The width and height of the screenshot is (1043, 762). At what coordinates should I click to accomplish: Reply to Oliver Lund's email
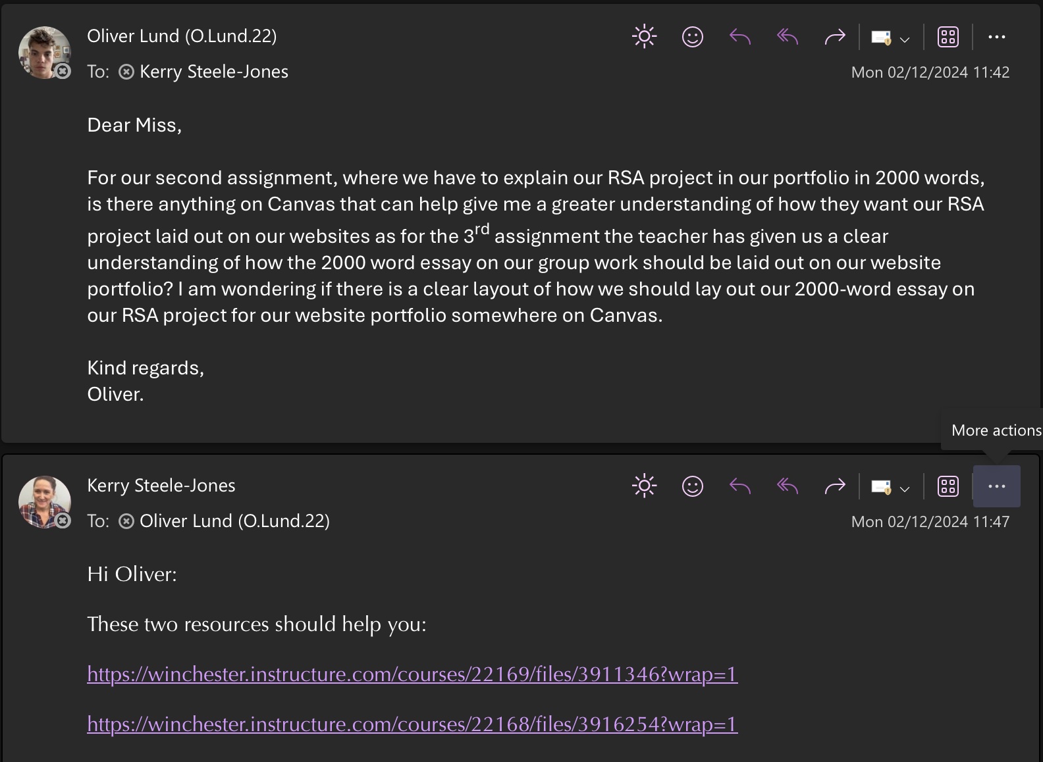[x=740, y=37]
